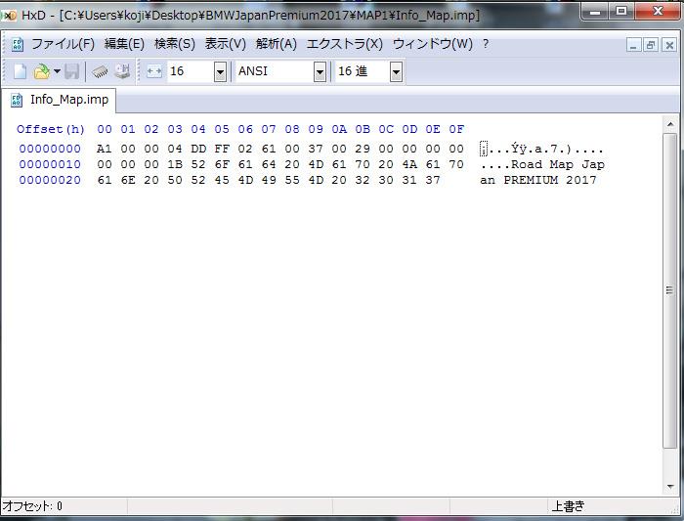
Task: Open the disk editor icon
Action: (x=122, y=71)
